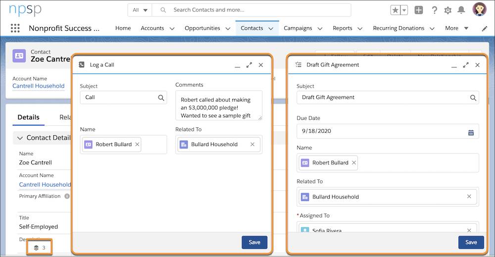
Task: Click the Comments text area
Action: coord(219,105)
